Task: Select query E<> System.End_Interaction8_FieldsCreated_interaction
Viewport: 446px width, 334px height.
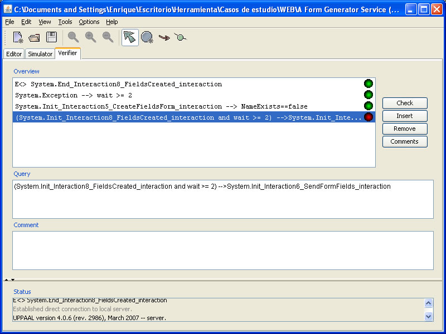Action: pyautogui.click(x=194, y=84)
